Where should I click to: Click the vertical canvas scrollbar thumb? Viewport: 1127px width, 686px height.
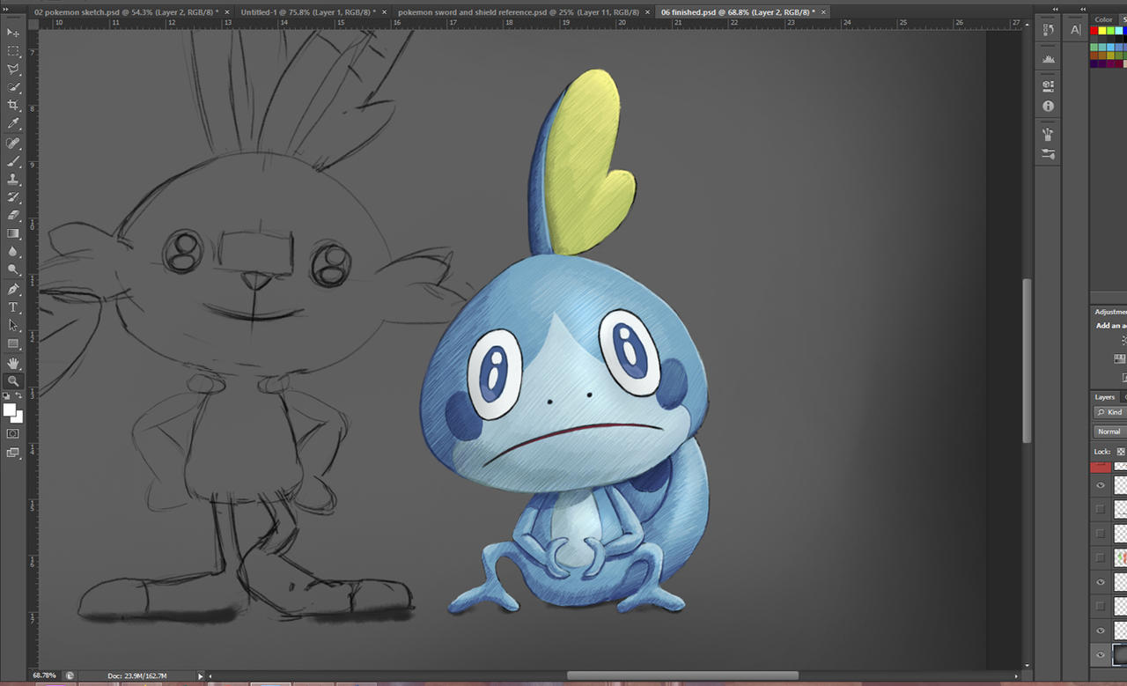pyautogui.click(x=1027, y=361)
